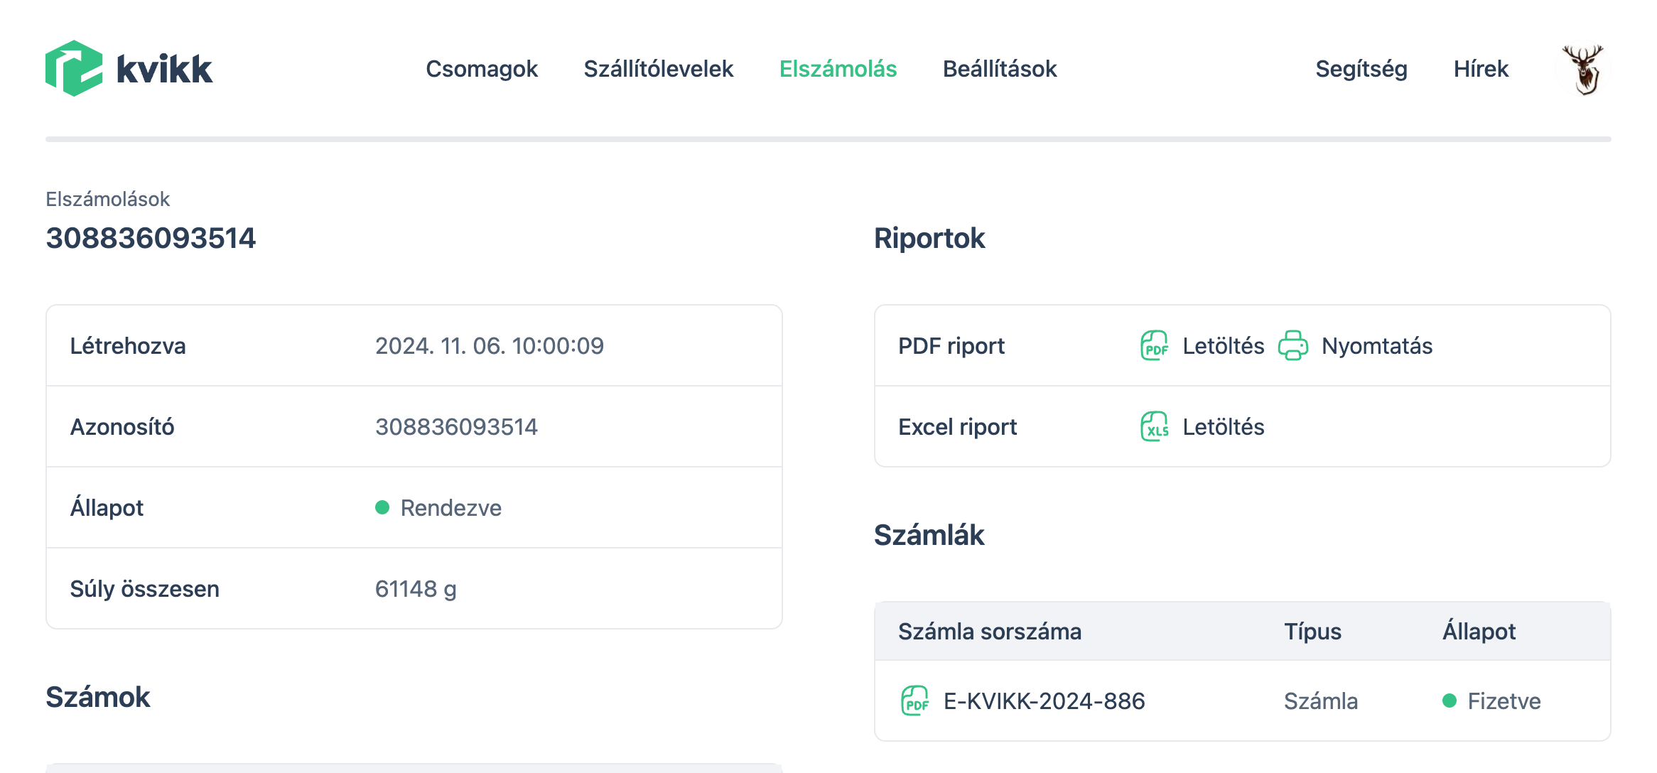Open Beállítások settings page
This screenshot has height=773, width=1657.
pos(999,69)
